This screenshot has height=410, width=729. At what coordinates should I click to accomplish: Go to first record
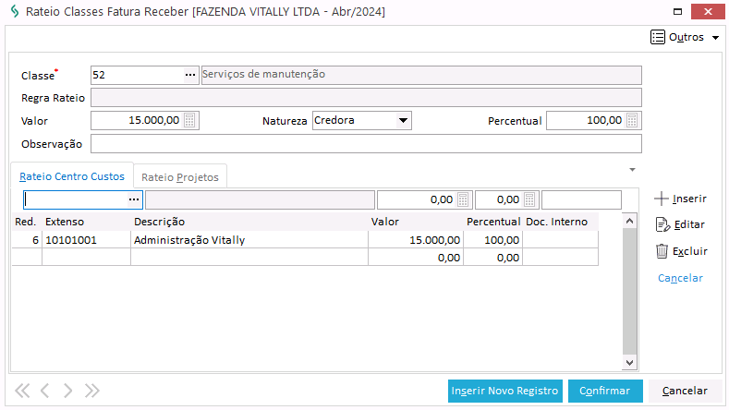(x=22, y=391)
